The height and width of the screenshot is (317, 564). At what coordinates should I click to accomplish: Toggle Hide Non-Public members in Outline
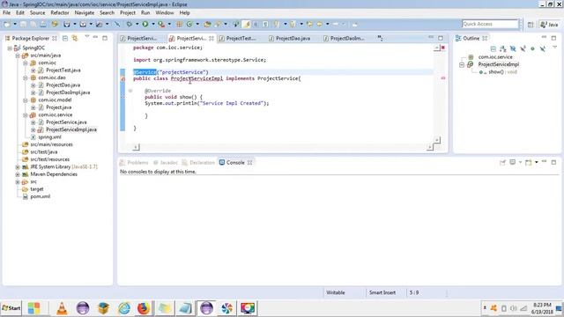(532, 48)
